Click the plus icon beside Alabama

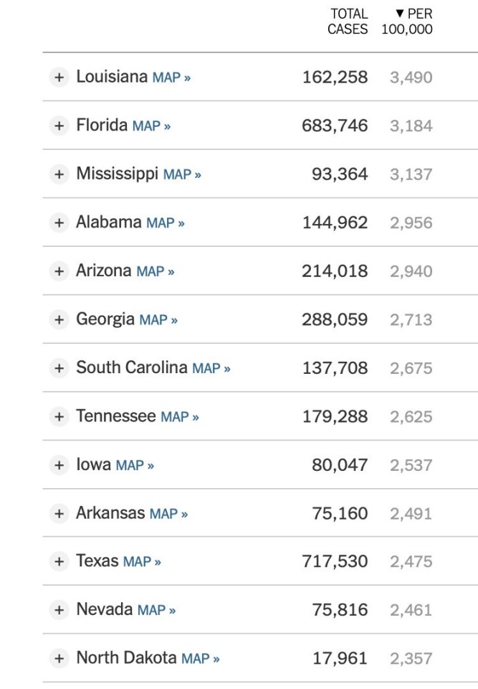(59, 222)
